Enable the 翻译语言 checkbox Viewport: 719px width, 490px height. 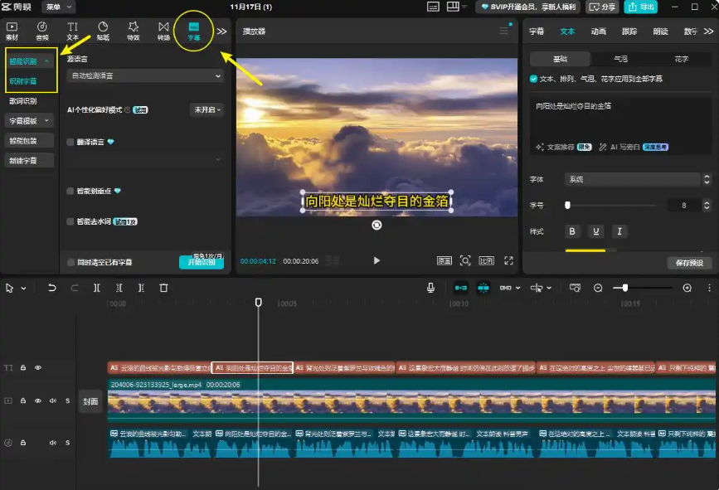coord(71,142)
